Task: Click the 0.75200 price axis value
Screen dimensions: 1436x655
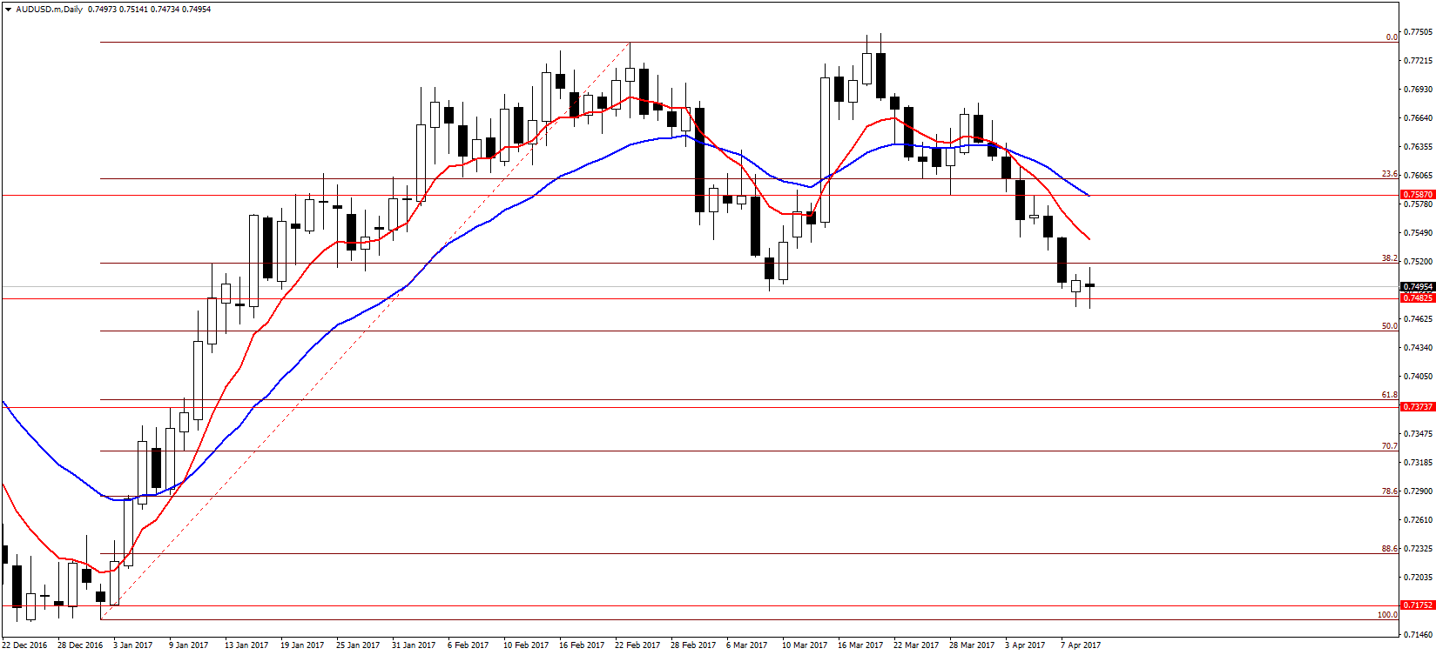Action: pos(1419,262)
